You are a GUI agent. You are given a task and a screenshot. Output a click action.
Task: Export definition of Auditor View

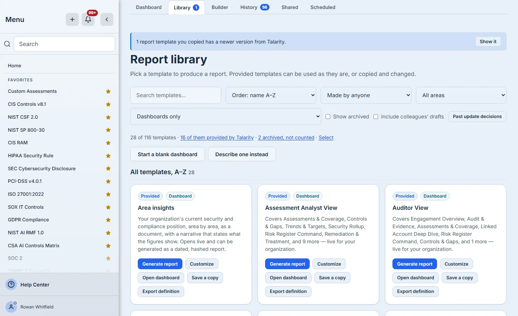(415, 291)
